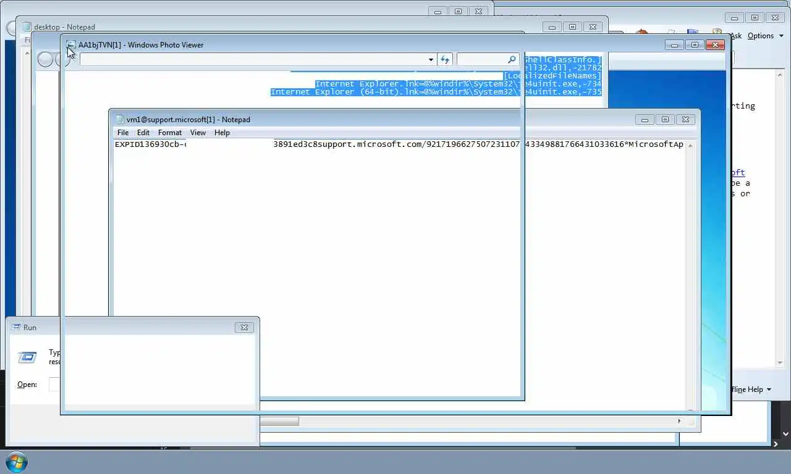This screenshot has height=474, width=791.
Task: Click the Help window scrollbar down arrow
Action: pos(780,363)
